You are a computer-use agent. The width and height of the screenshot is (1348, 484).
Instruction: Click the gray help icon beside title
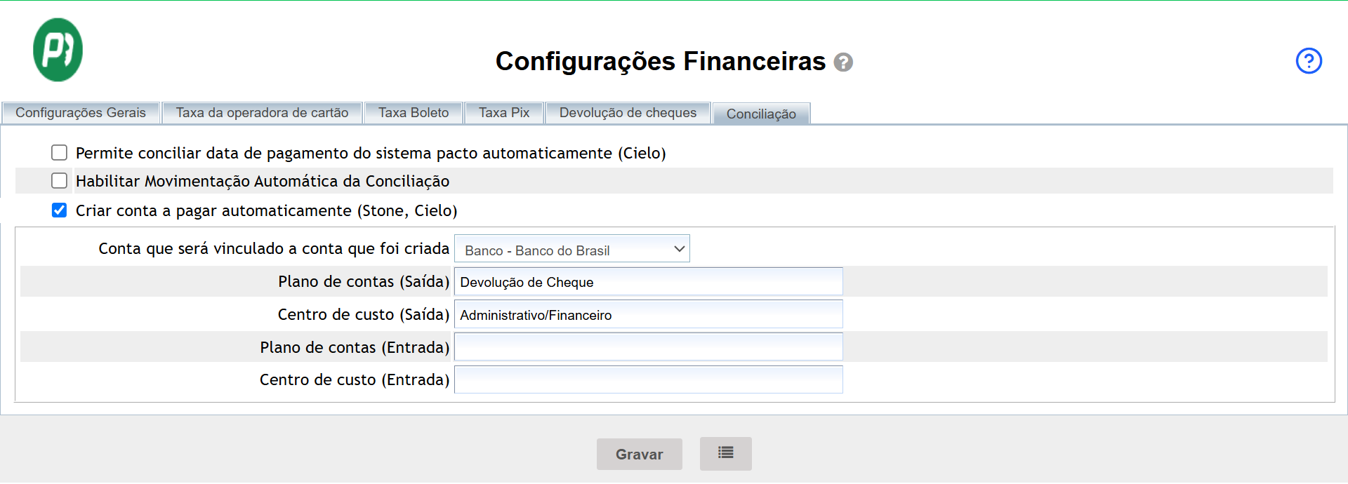[843, 62]
